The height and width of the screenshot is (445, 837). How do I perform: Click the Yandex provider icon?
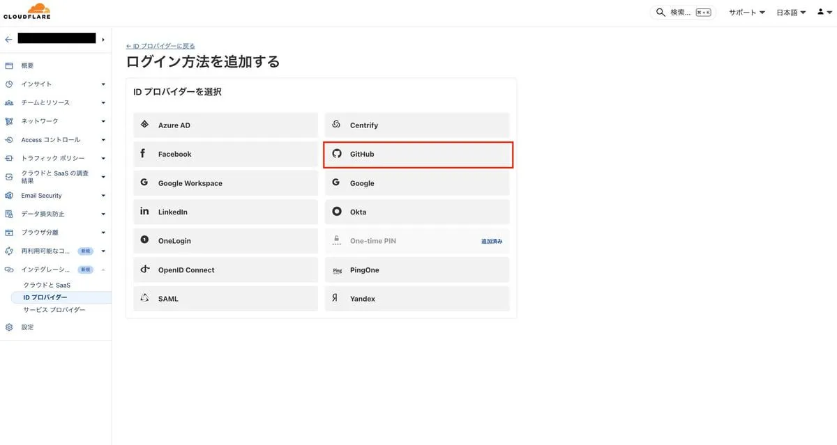(x=336, y=299)
